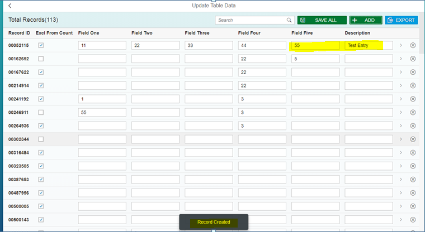
Task: Click delete icon for record 00241192
Action: (x=413, y=99)
